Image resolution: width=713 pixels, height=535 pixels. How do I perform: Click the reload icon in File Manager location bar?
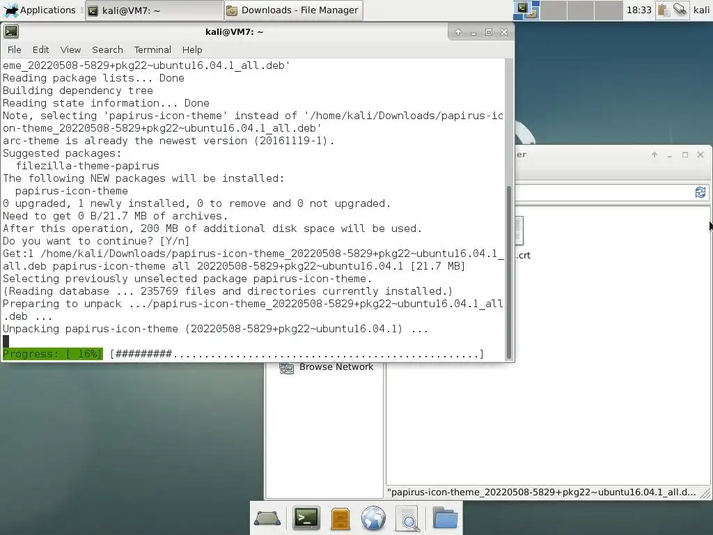[700, 192]
